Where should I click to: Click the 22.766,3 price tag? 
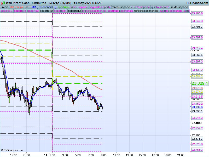click(197, 150)
